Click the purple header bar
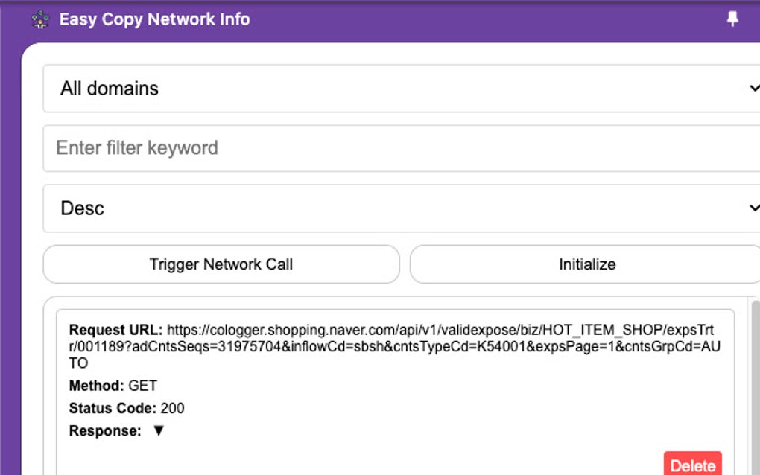The height and width of the screenshot is (475, 760). (447, 19)
